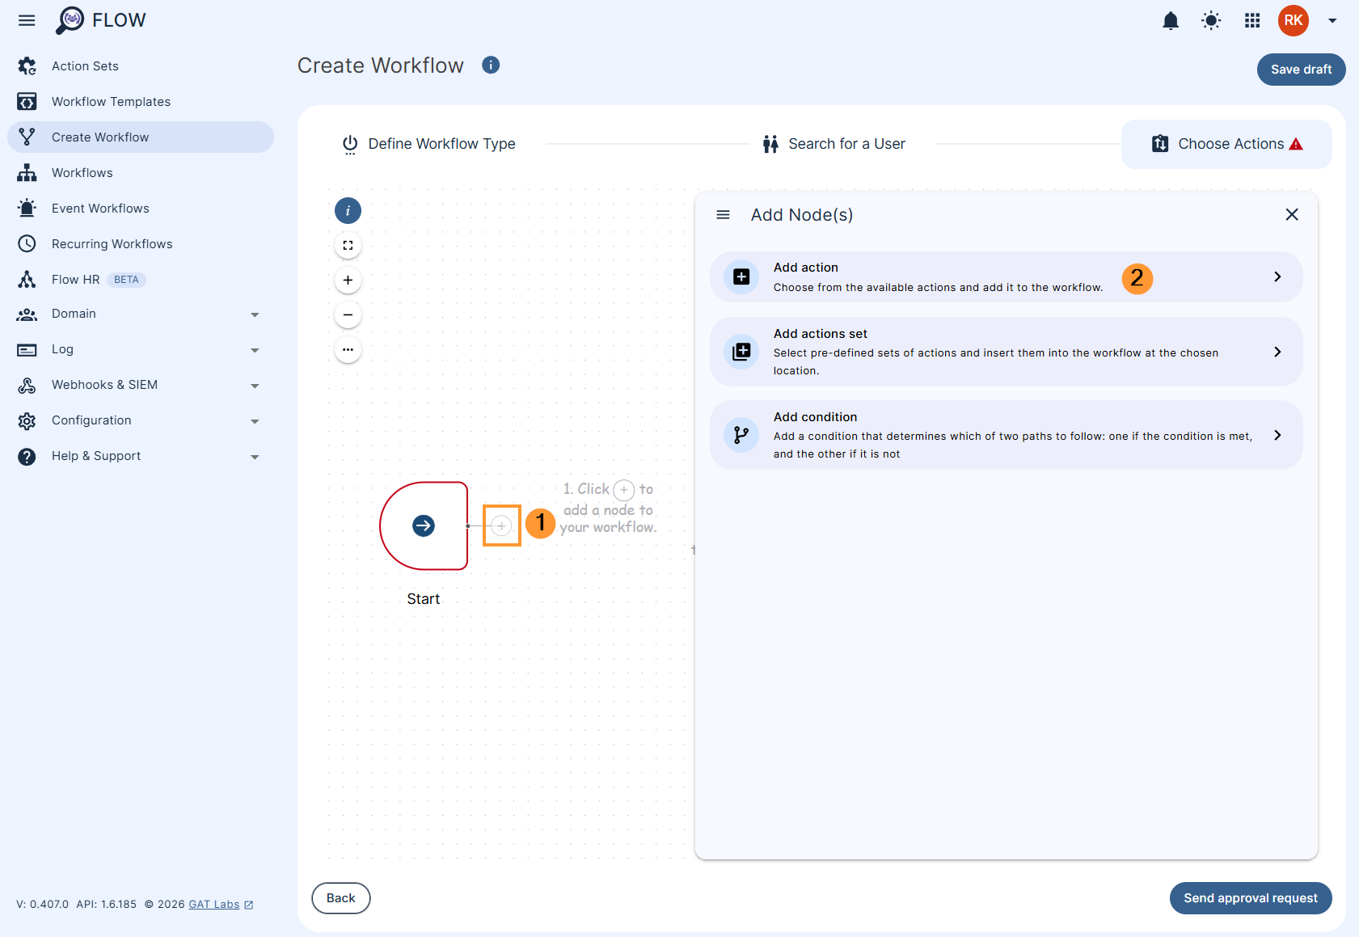The width and height of the screenshot is (1359, 937).
Task: Go to the Define Workflow Type step
Action: coord(441,143)
